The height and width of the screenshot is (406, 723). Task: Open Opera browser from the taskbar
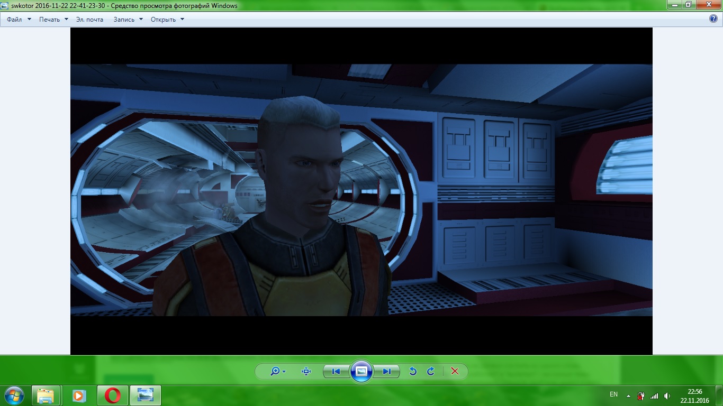point(112,395)
